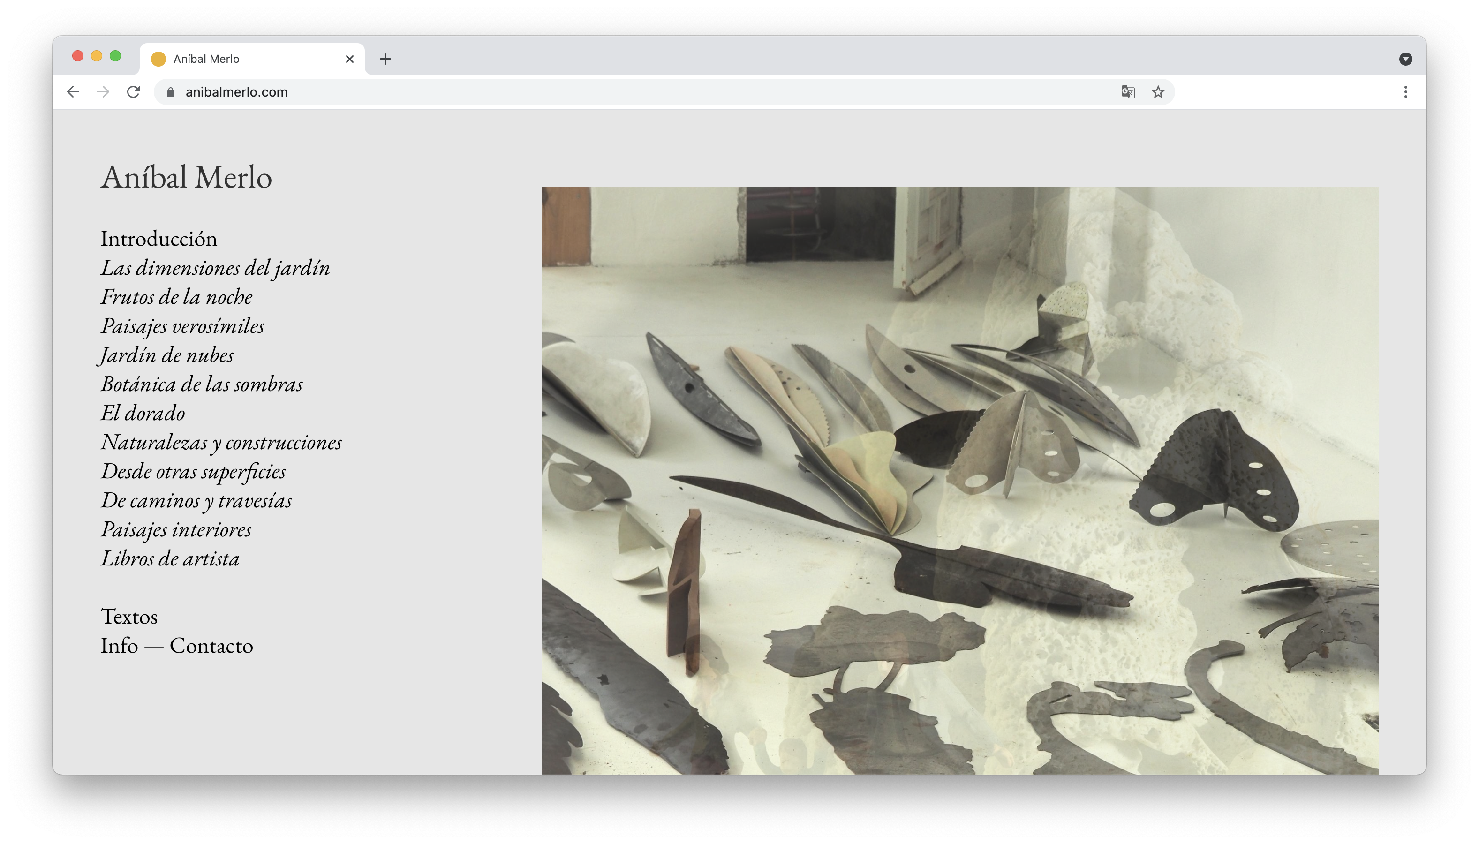
Task: Go to Info — Contacto page
Action: 176,646
